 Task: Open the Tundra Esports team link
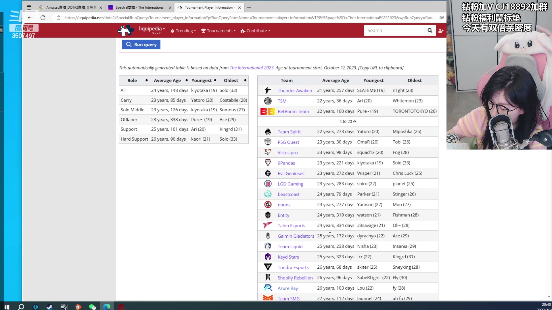pos(293,267)
